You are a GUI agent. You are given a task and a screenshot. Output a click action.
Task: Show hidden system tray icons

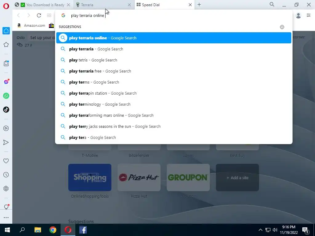click(x=260, y=230)
